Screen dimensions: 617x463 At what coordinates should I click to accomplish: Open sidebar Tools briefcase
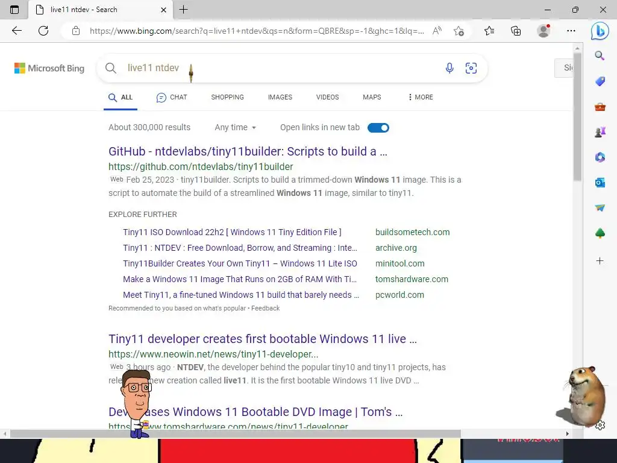click(x=600, y=107)
